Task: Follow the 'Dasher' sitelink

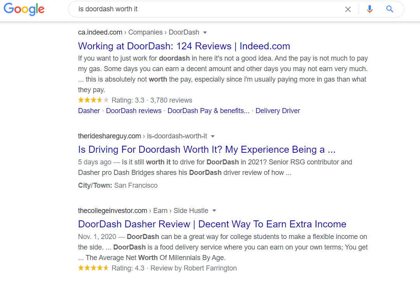Action: point(89,111)
